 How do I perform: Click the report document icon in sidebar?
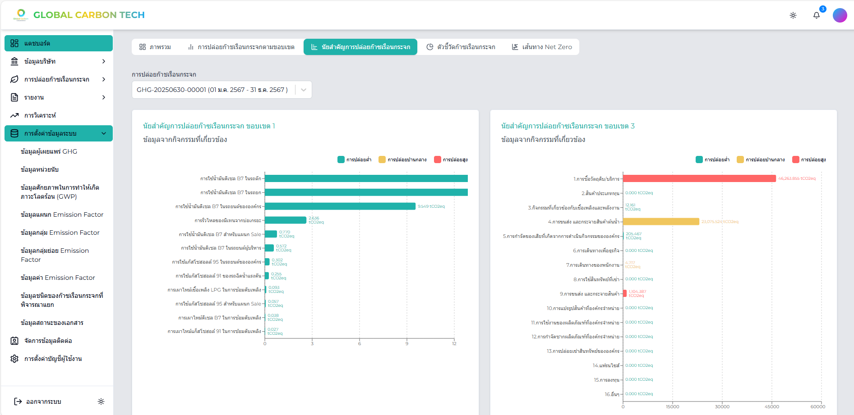(x=14, y=97)
